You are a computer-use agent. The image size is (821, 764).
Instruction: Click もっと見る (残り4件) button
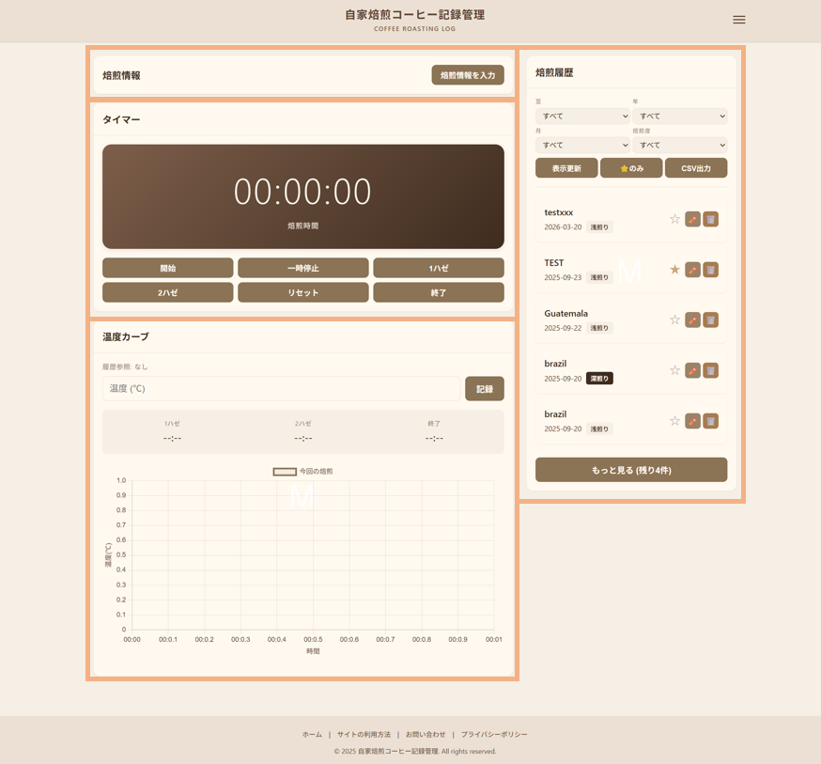point(631,470)
